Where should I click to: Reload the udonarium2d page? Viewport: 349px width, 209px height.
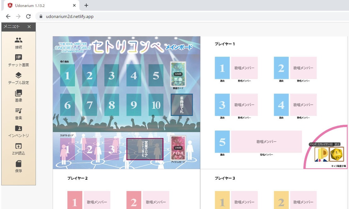point(28,16)
